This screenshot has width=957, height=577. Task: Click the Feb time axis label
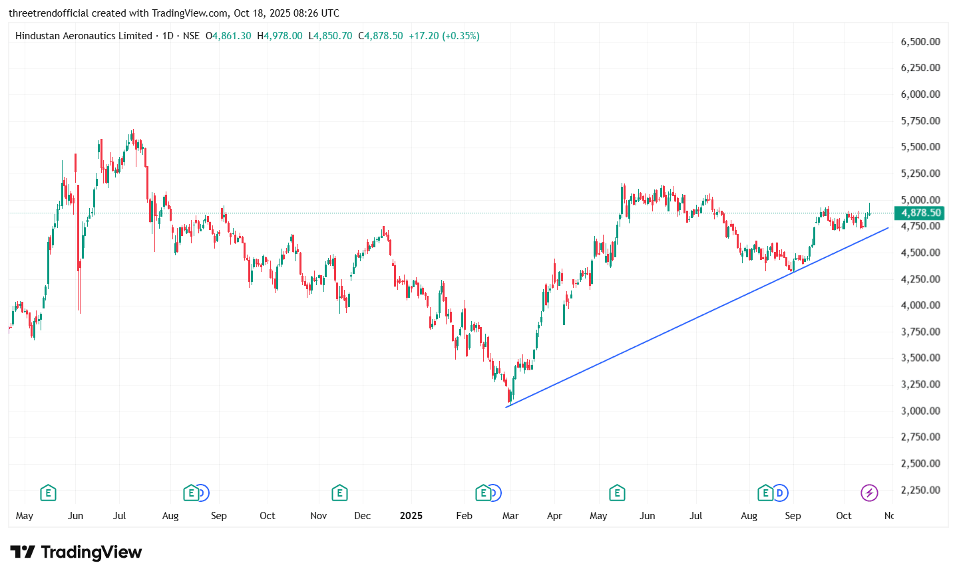(465, 516)
